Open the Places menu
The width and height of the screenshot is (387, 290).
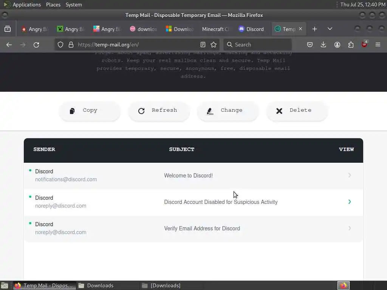click(x=53, y=5)
